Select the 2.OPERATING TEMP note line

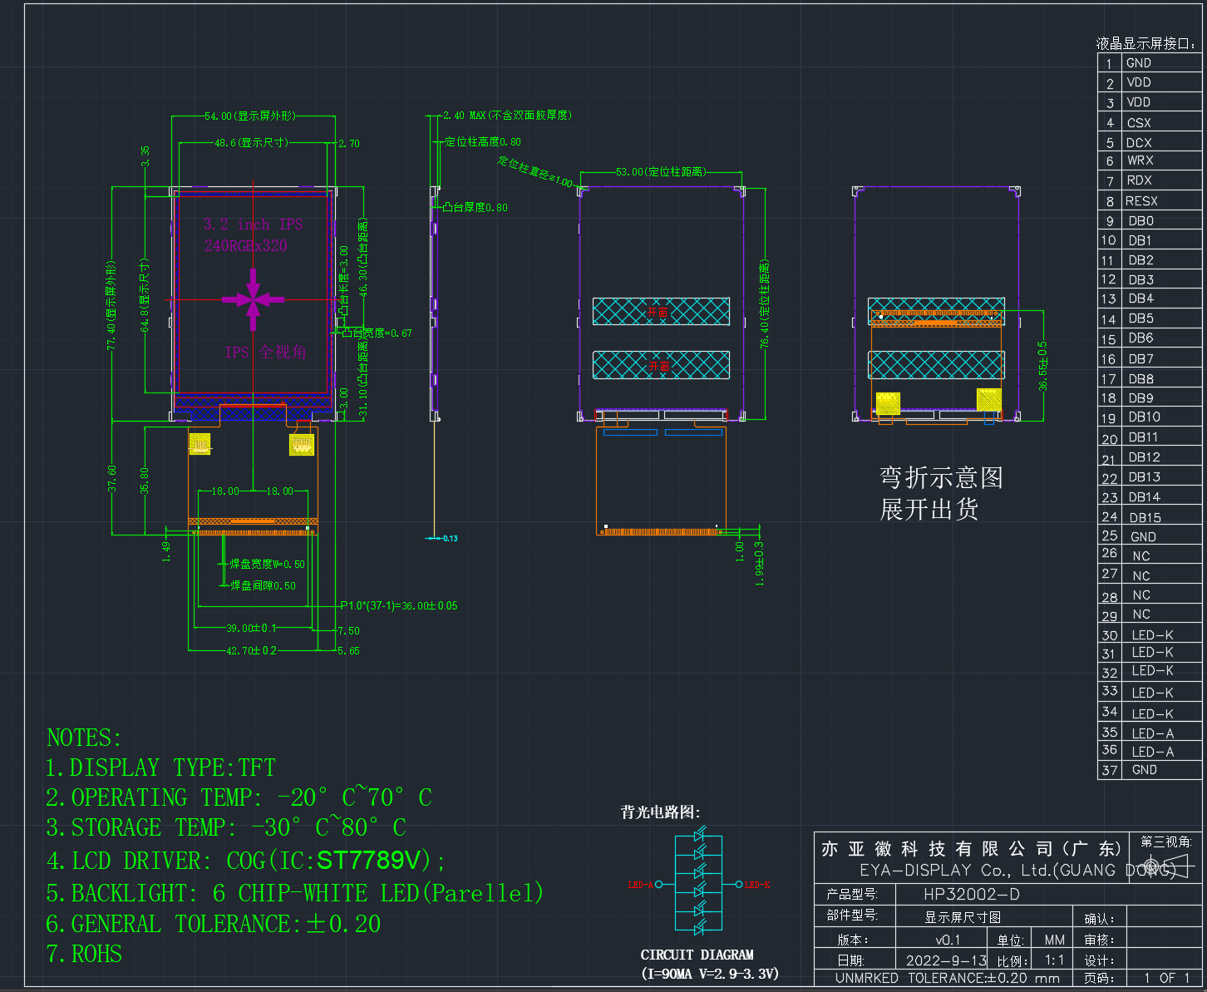(239, 797)
